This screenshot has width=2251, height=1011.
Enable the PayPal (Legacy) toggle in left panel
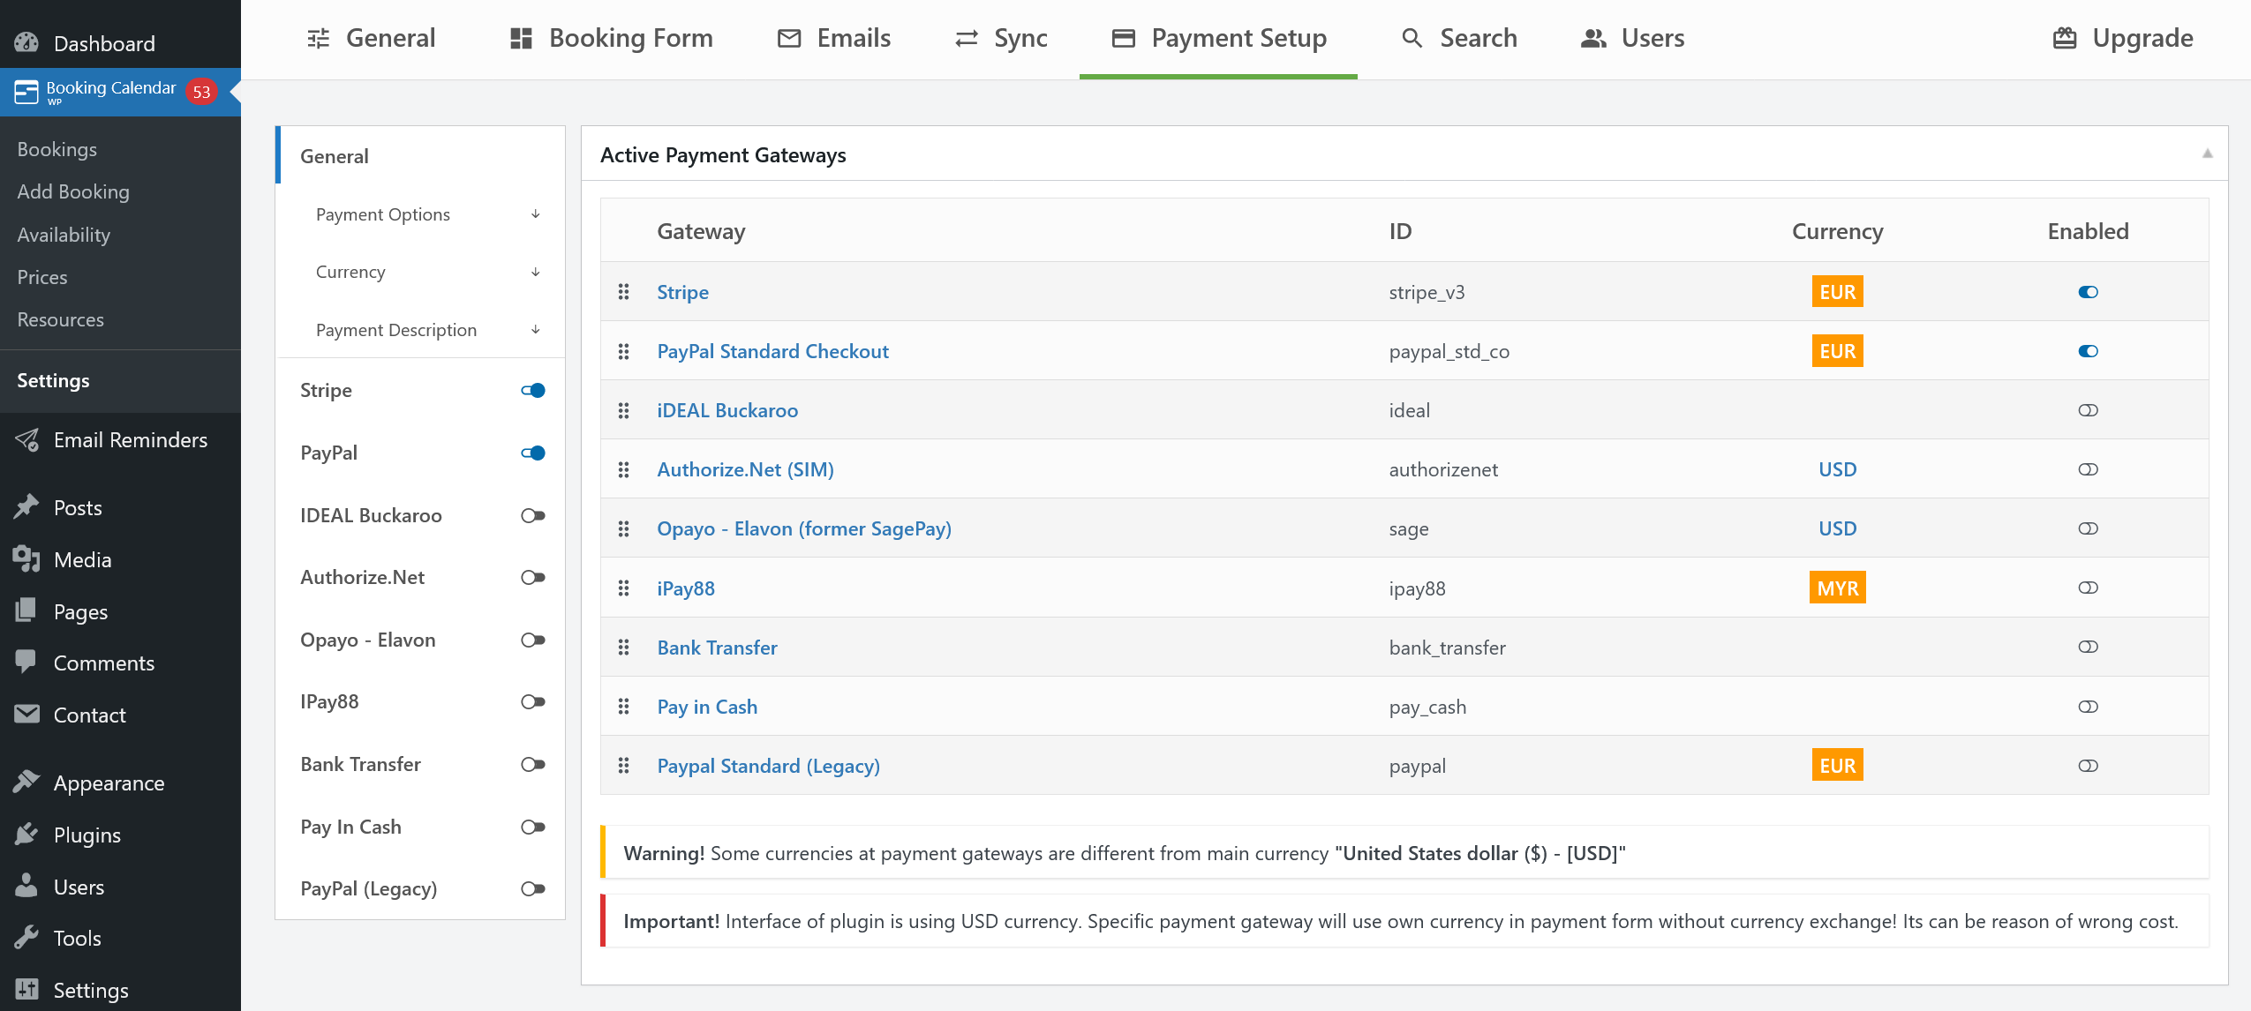coord(533,888)
